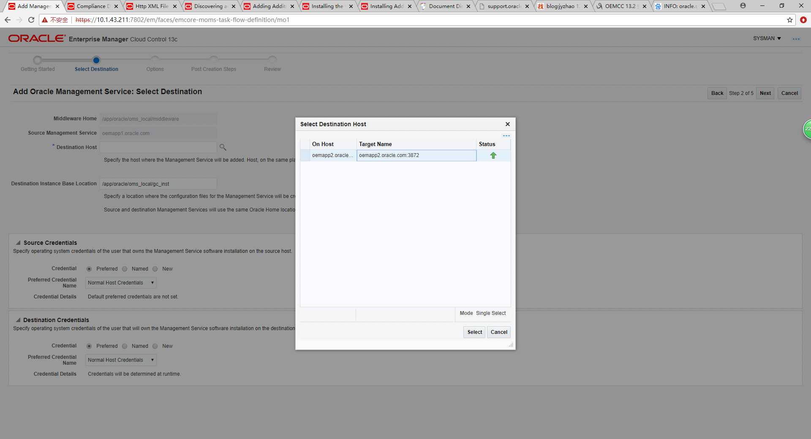Screen dimensions: 811x439
Task: Click the wizard Cancel button
Action: point(789,93)
